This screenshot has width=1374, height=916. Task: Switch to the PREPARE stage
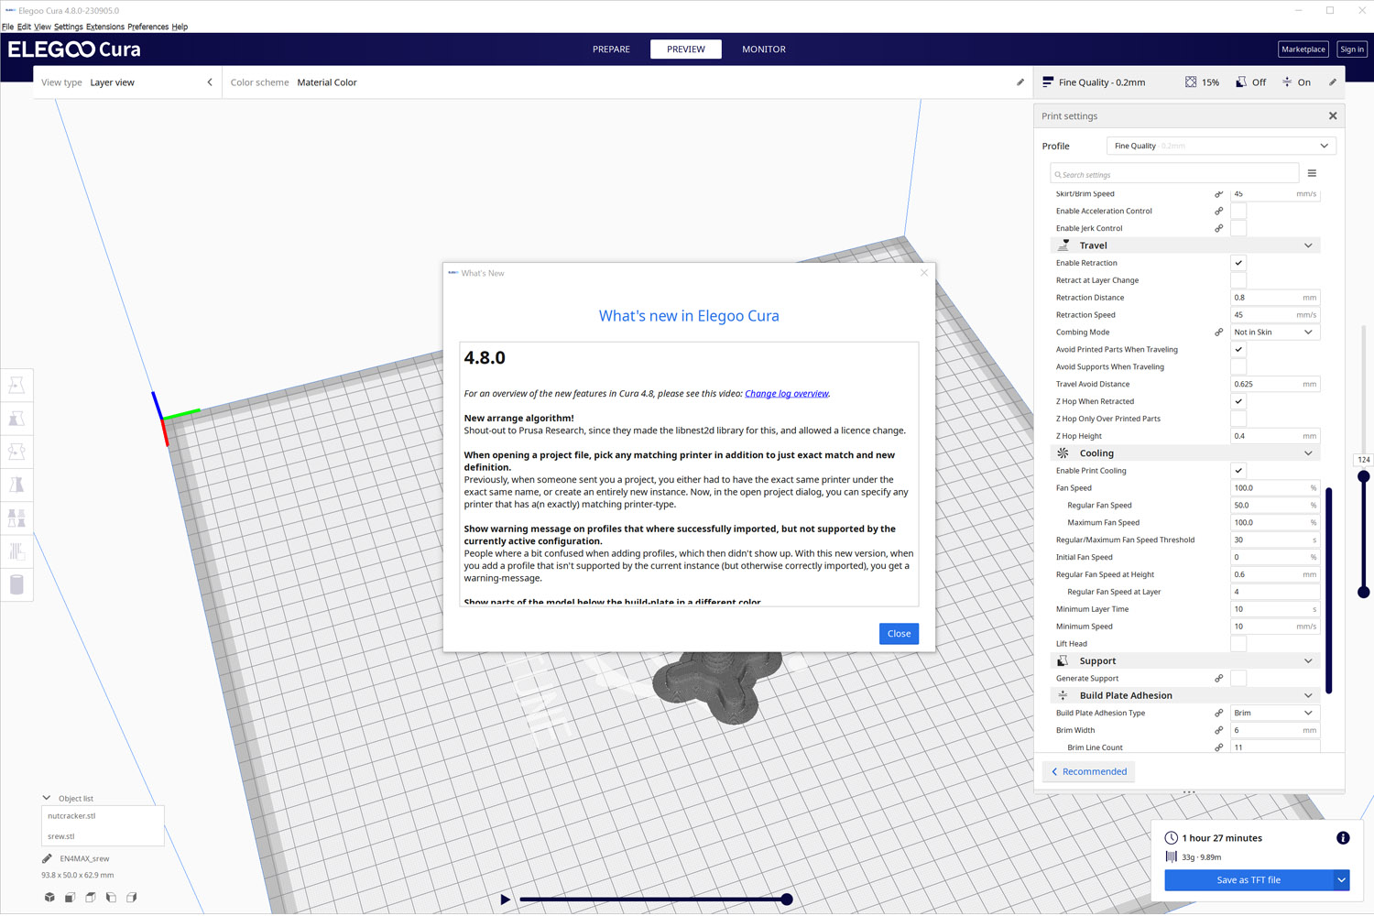coord(611,49)
